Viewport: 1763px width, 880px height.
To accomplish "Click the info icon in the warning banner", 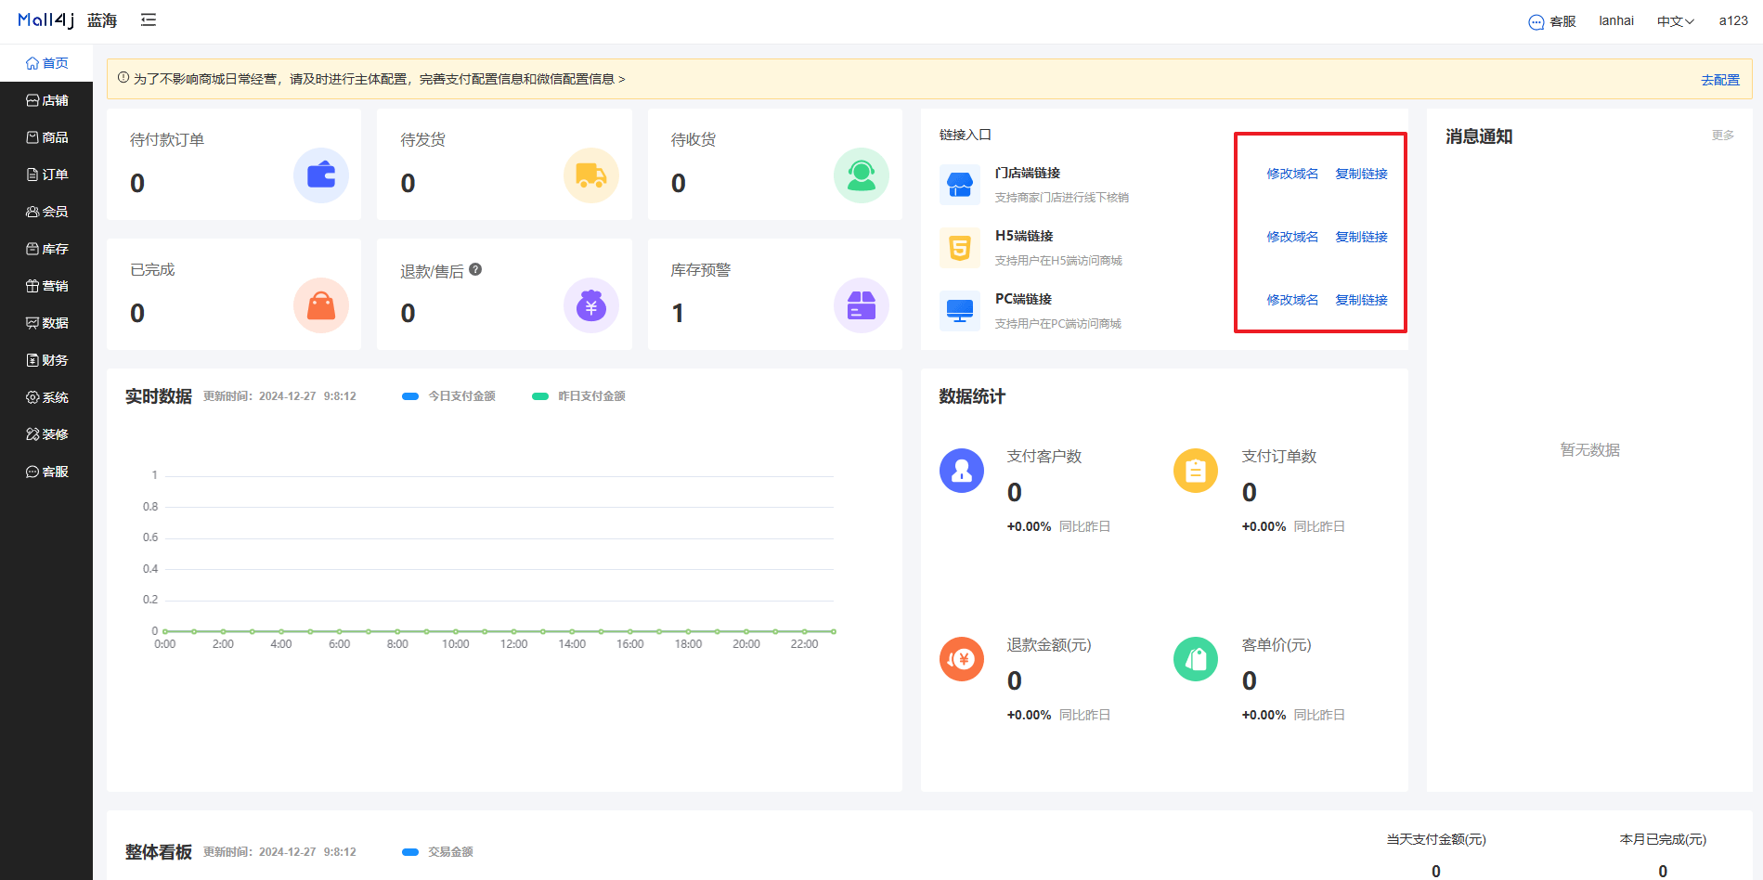I will [123, 78].
